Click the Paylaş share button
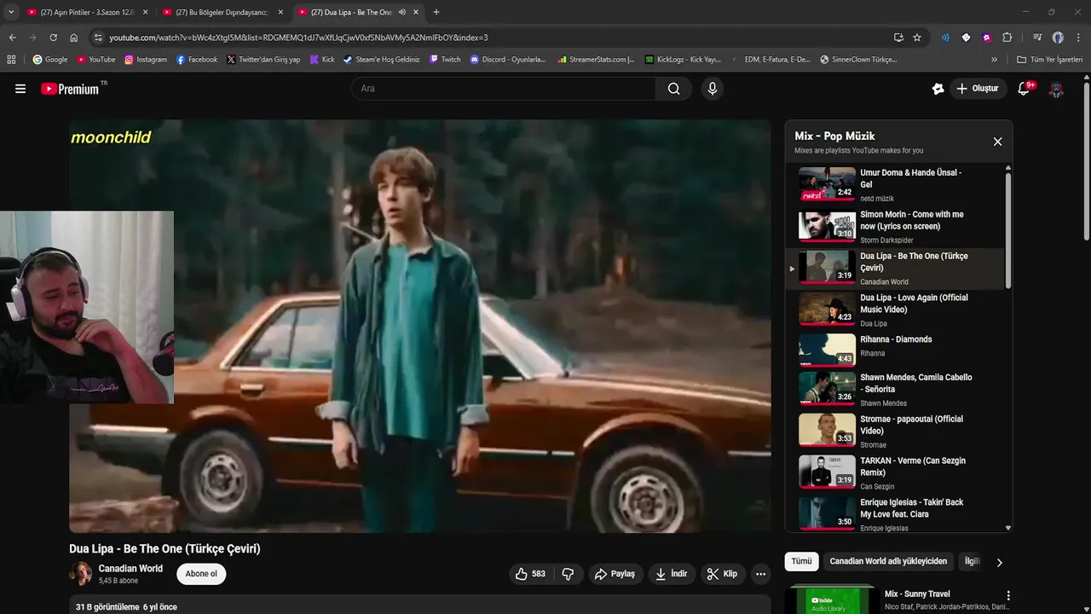Viewport: 1091px width, 614px height. [x=615, y=574]
